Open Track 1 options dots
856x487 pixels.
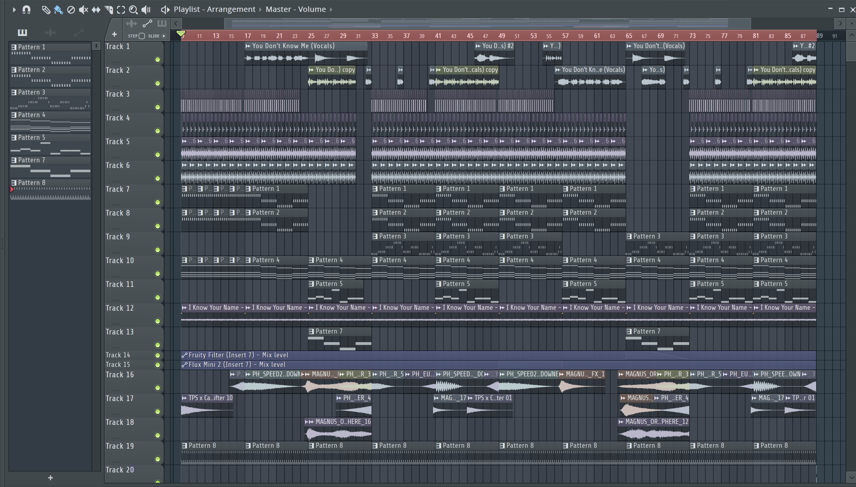coord(116,62)
